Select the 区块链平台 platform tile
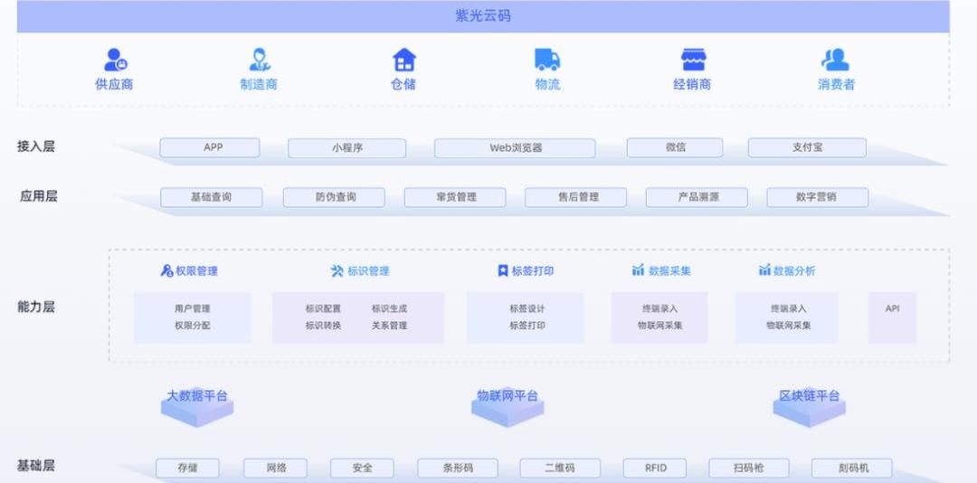This screenshot has height=483, width=977. 809,403
